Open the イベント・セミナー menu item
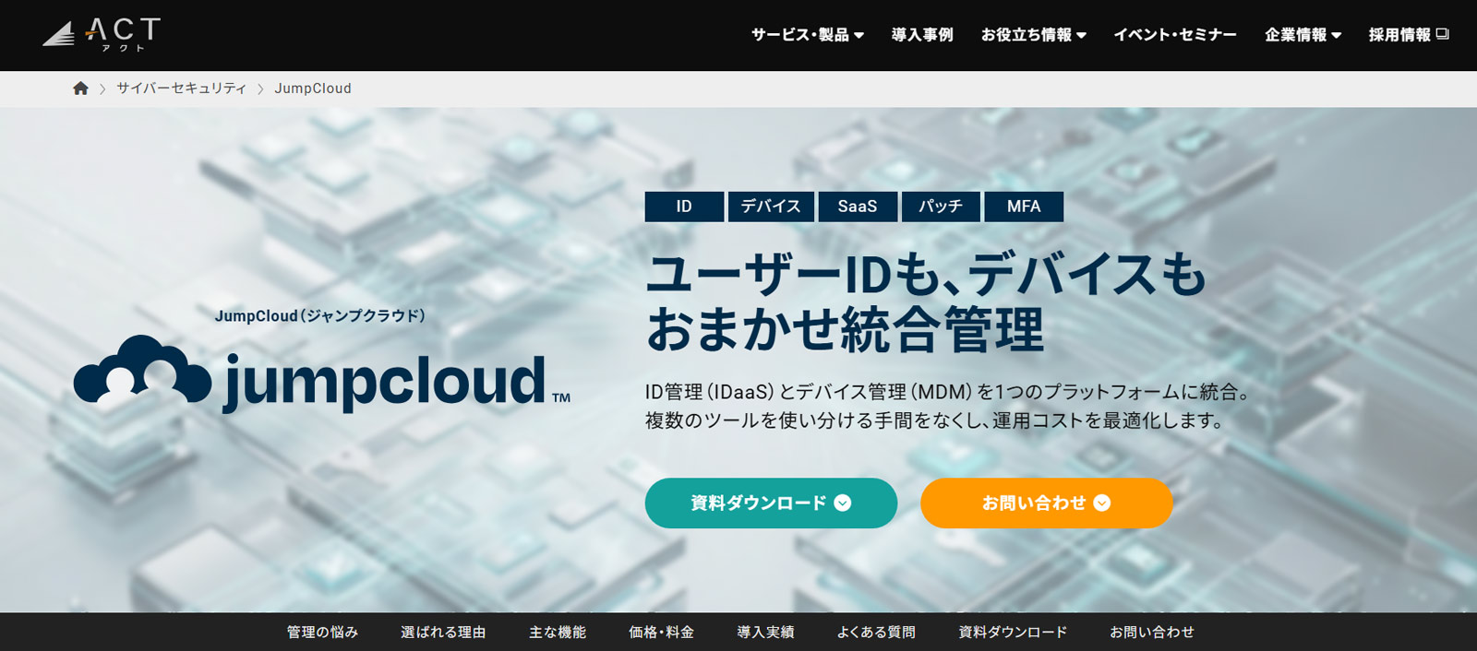Screen dimensions: 1477x651 (x=1175, y=35)
